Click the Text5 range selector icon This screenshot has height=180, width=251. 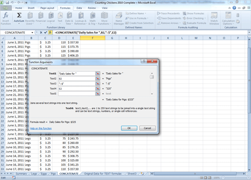point(98,94)
